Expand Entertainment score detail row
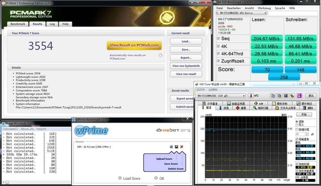Viewport: 321px width, 186px height. coord(13,87)
